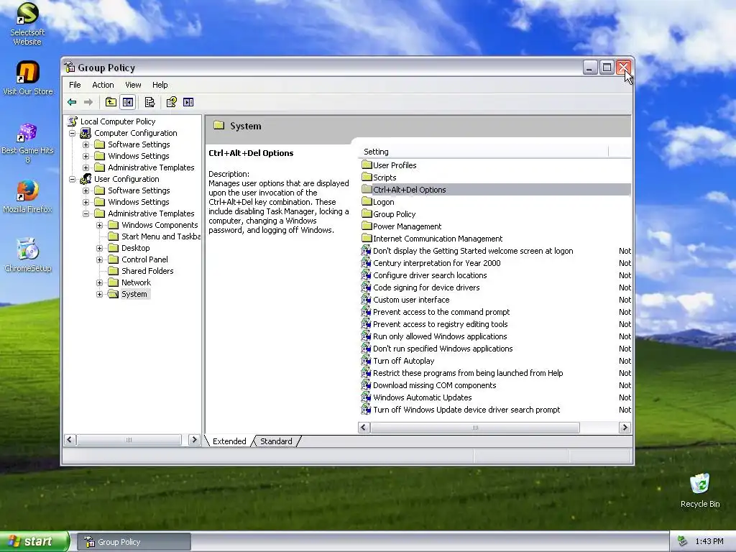Select 'Configure driver search locations'
The width and height of the screenshot is (736, 552).
[x=430, y=275]
